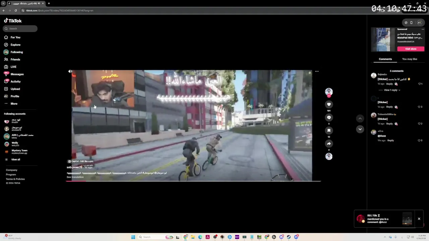Open the Welly following account

pyautogui.click(x=12, y=144)
